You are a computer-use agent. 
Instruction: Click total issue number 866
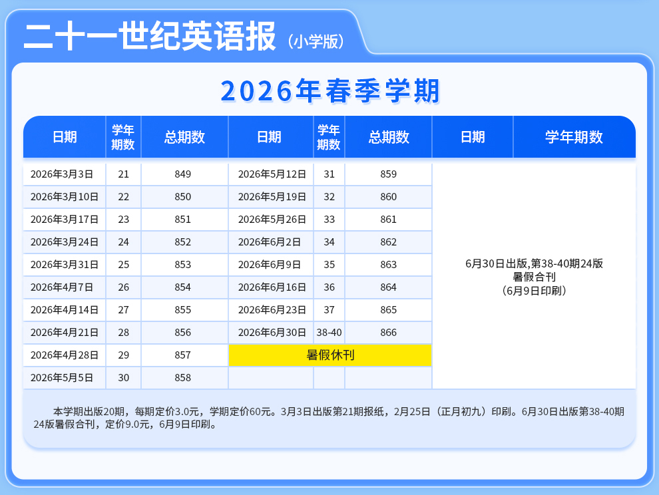pos(388,333)
